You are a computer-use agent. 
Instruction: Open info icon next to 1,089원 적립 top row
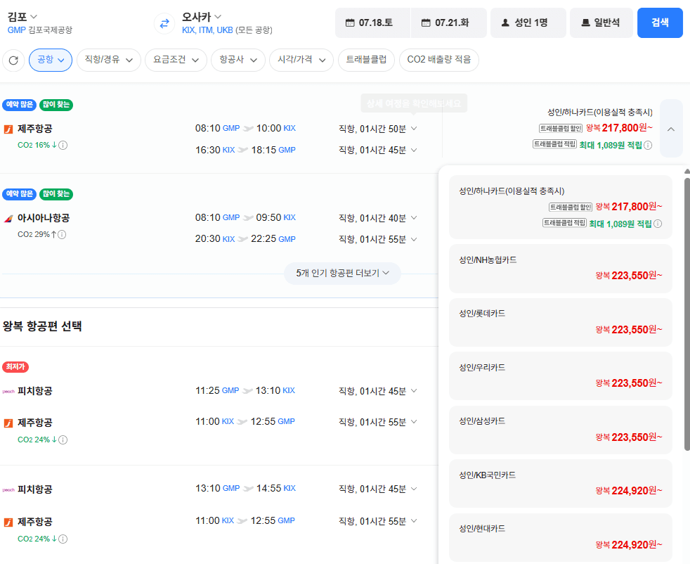648,146
